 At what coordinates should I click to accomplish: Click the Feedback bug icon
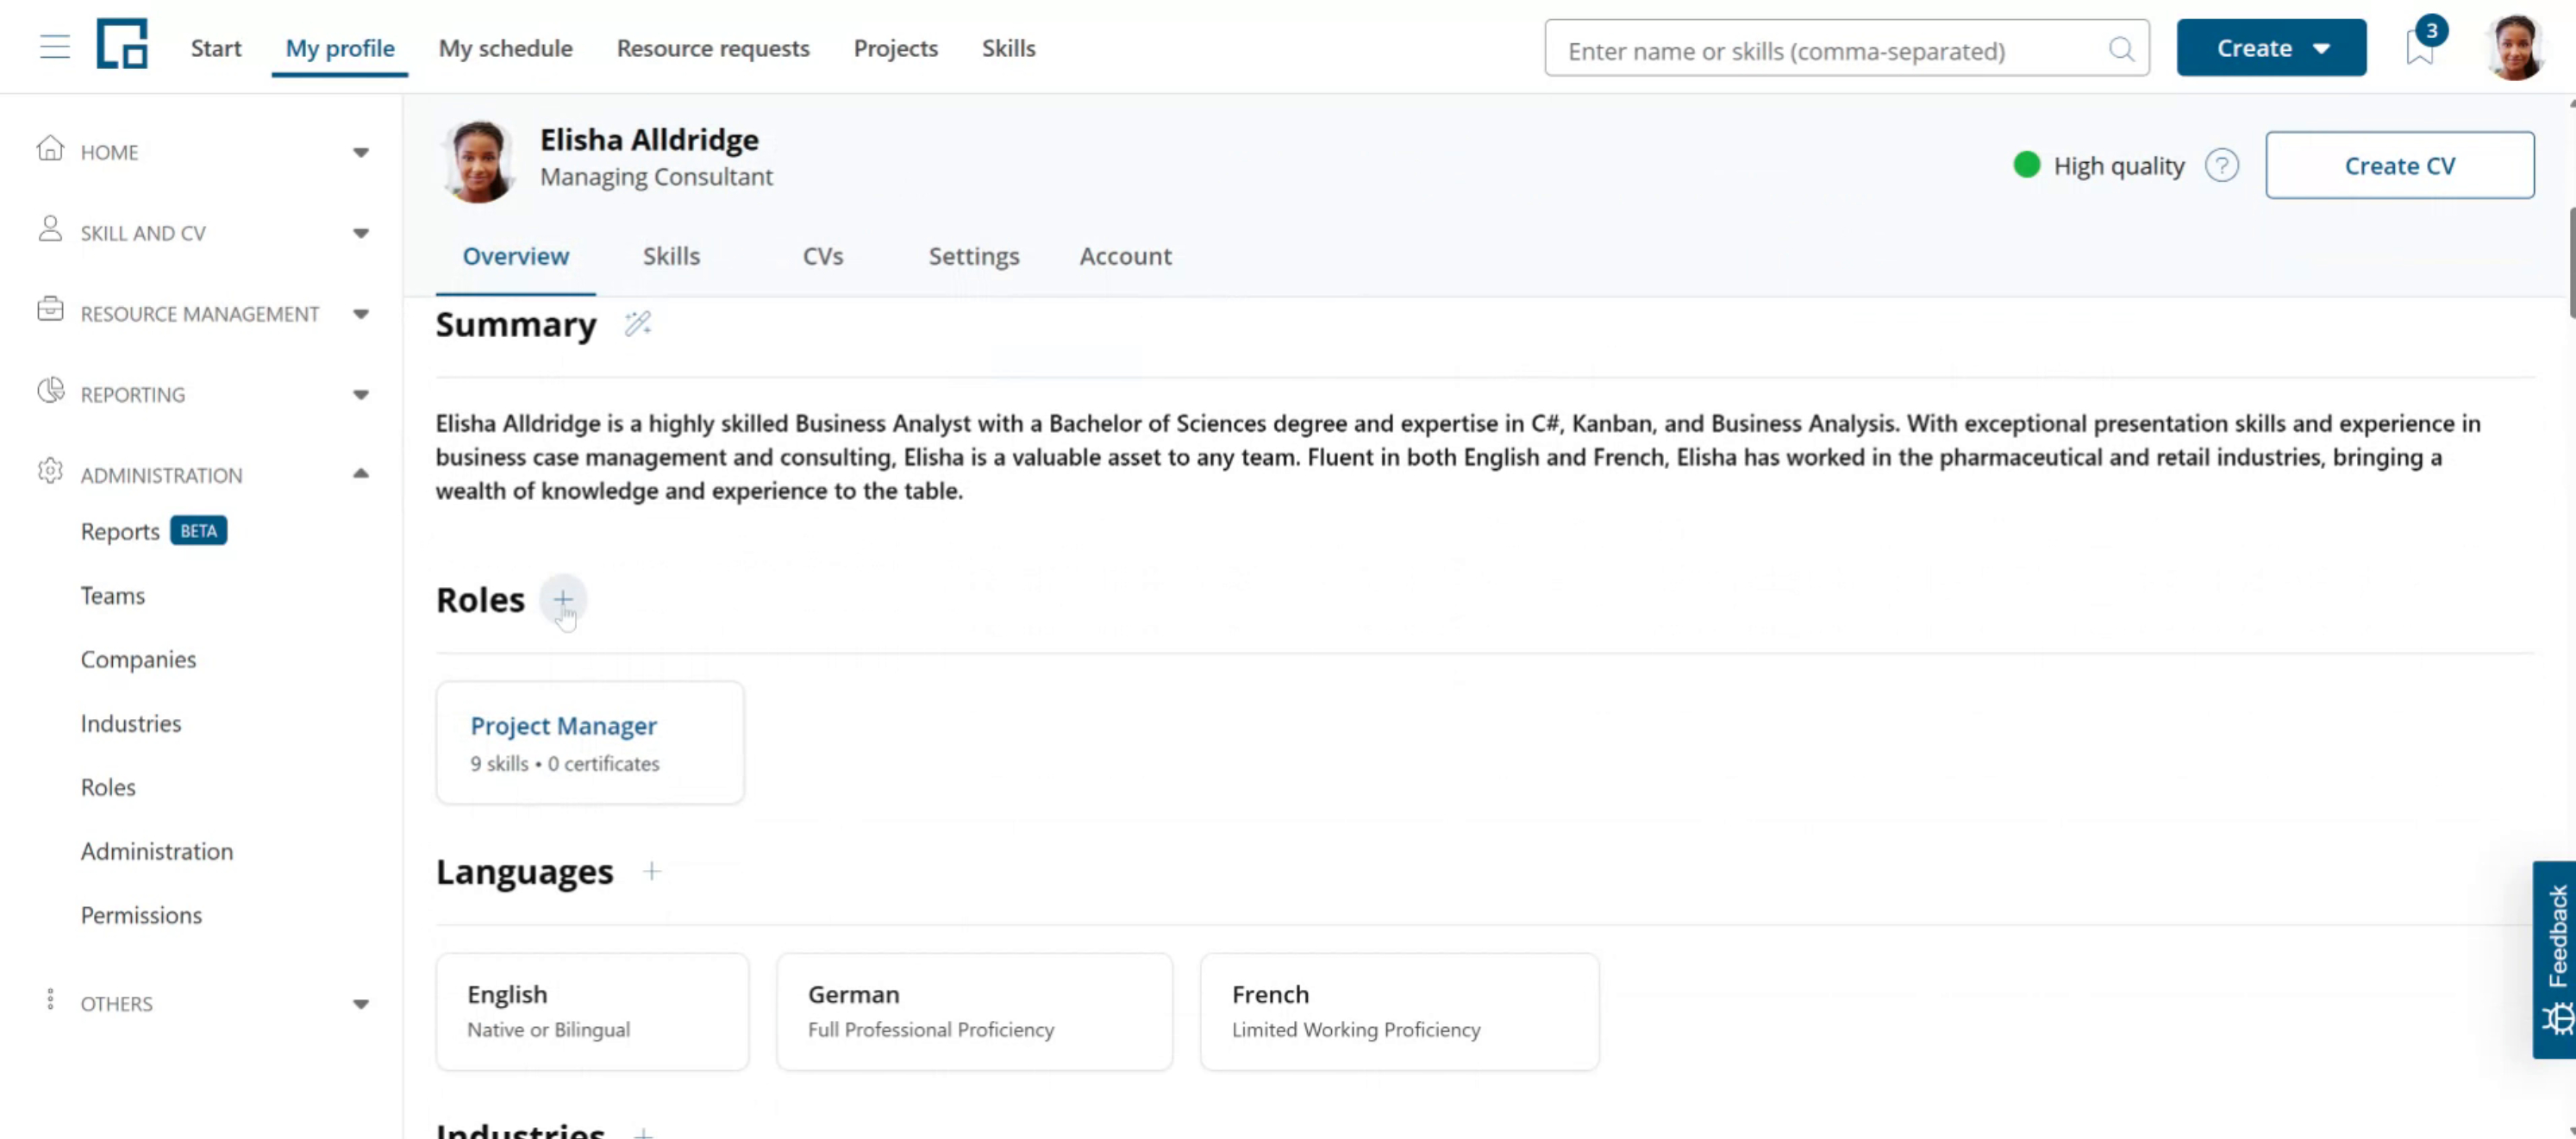pos(2557,1018)
